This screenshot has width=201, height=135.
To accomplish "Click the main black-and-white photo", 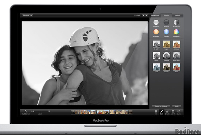I will (x=85, y=63).
